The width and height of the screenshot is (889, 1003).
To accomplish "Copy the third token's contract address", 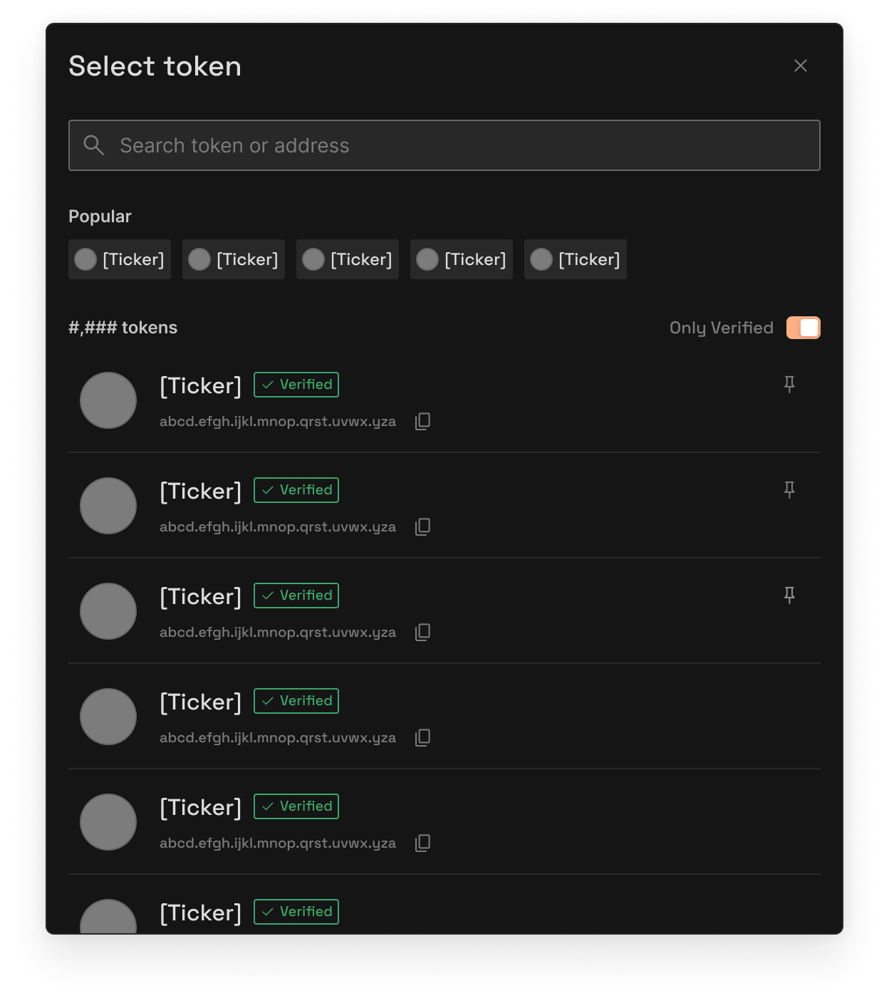I will coord(422,632).
